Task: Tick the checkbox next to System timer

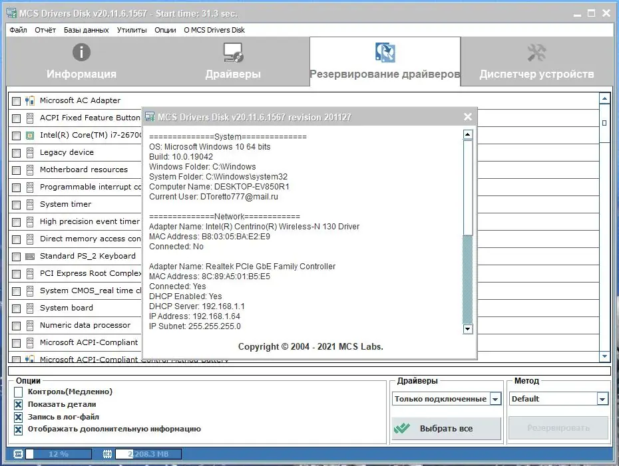Action: point(16,205)
